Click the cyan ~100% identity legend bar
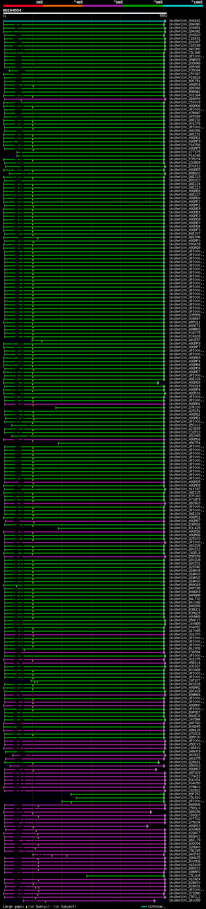 tap(183, 6)
